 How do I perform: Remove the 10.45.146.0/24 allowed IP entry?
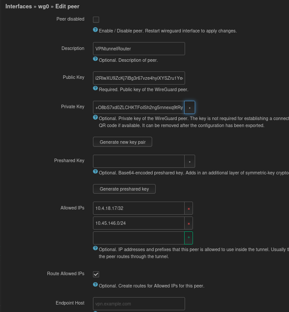[x=189, y=223]
